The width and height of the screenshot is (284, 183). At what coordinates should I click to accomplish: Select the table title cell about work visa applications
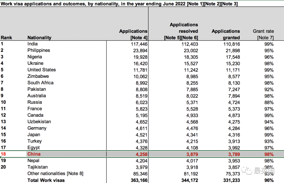point(119,4)
